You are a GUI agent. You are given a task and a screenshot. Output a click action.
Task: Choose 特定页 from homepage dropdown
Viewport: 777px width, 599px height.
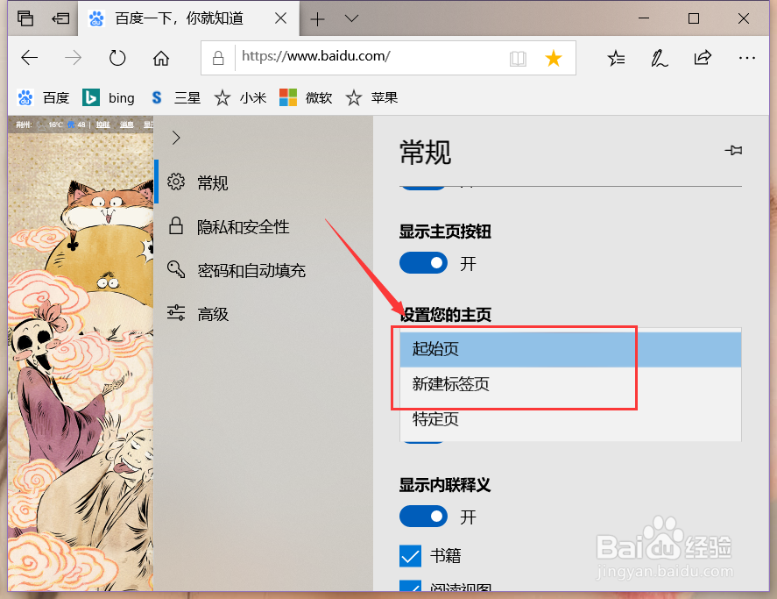tap(570, 420)
